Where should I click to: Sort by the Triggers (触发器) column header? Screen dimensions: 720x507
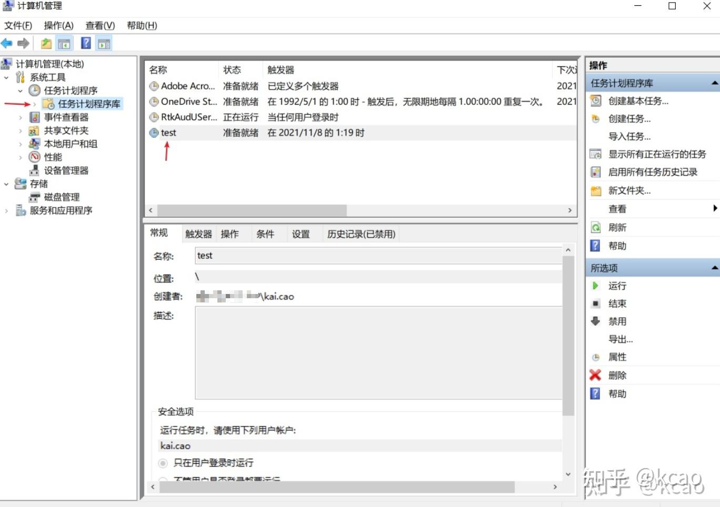click(x=407, y=70)
